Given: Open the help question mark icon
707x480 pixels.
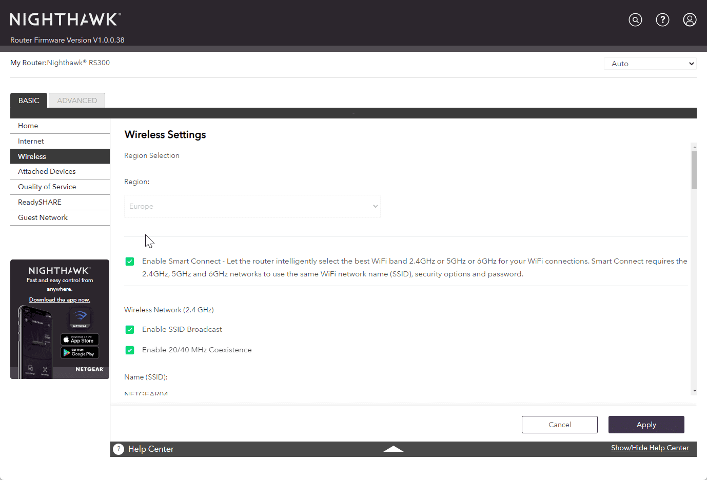Looking at the screenshot, I should coord(662,20).
